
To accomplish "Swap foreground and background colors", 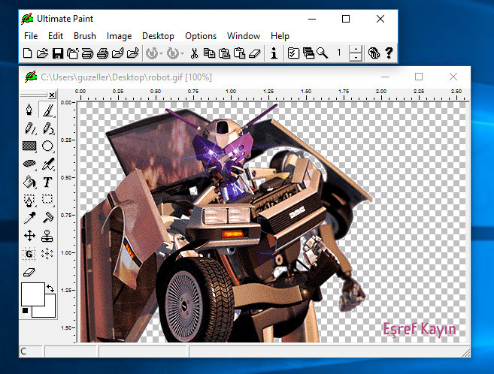I will tap(50, 288).
